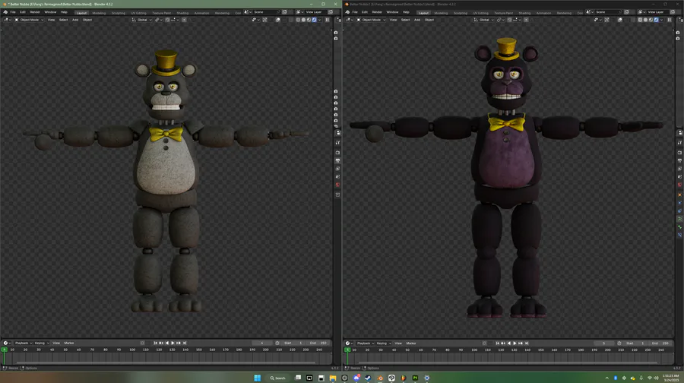Click Scene name field in left window
The width and height of the screenshot is (684, 383).
[x=265, y=12]
